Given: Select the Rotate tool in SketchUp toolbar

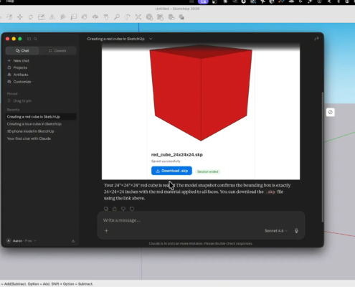Looking at the screenshot, I should point(31,17).
